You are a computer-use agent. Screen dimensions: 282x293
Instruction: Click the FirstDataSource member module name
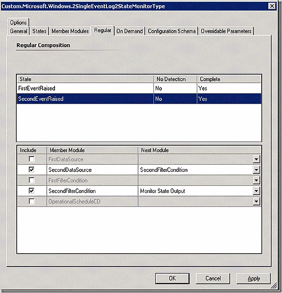click(66, 159)
